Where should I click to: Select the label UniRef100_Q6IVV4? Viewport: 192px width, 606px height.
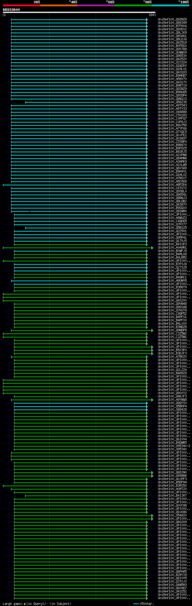click(x=172, y=439)
